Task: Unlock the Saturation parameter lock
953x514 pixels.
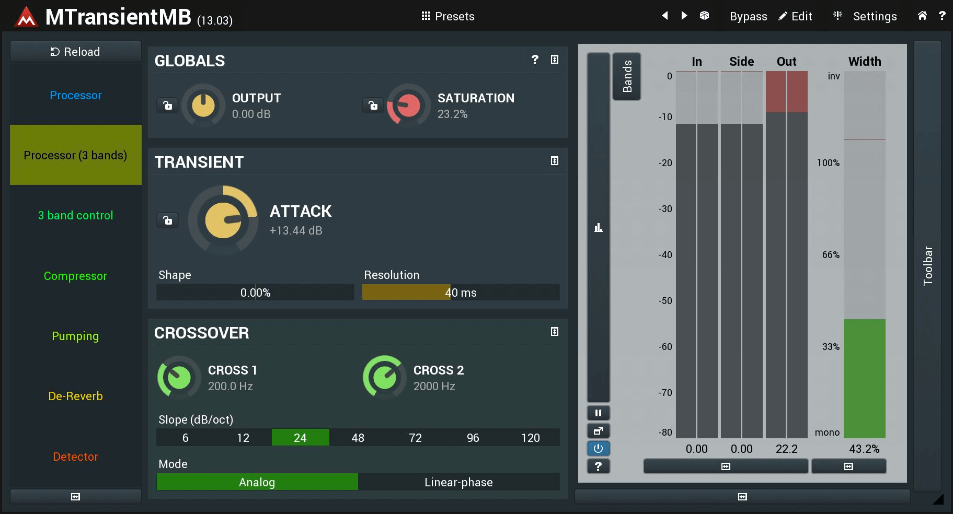Action: [x=373, y=106]
